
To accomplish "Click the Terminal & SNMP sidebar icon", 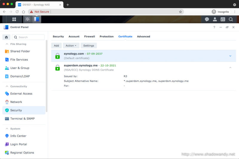I will pyautogui.click(x=7, y=119).
